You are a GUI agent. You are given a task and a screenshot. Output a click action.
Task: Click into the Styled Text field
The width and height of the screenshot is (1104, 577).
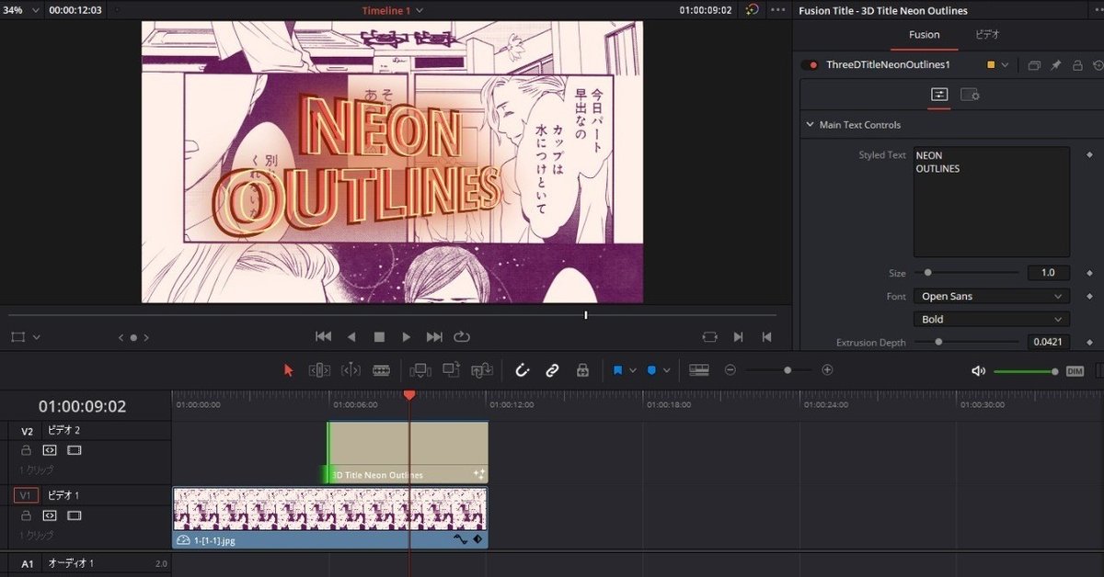991,201
